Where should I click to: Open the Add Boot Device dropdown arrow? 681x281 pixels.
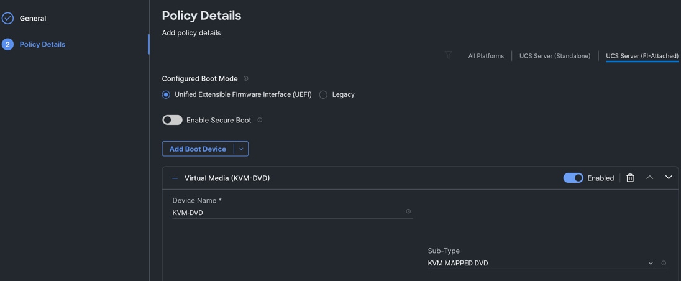point(241,149)
